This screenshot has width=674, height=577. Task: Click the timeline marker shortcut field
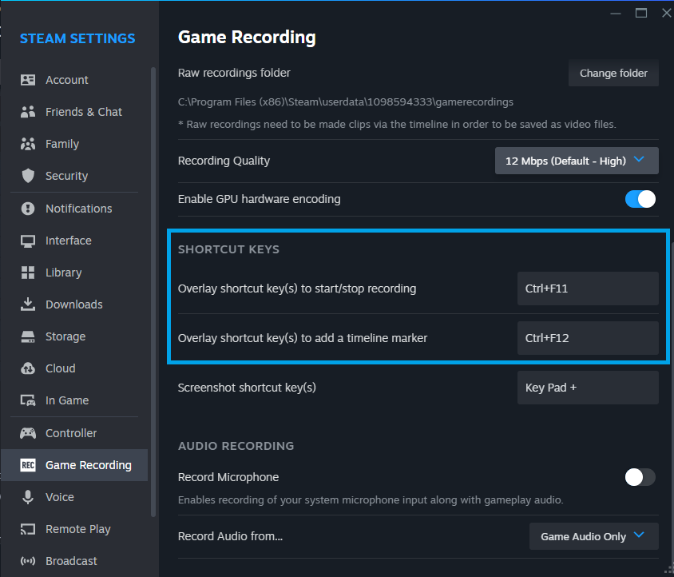(x=588, y=338)
